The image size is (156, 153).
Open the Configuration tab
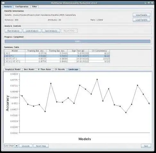click(22, 7)
